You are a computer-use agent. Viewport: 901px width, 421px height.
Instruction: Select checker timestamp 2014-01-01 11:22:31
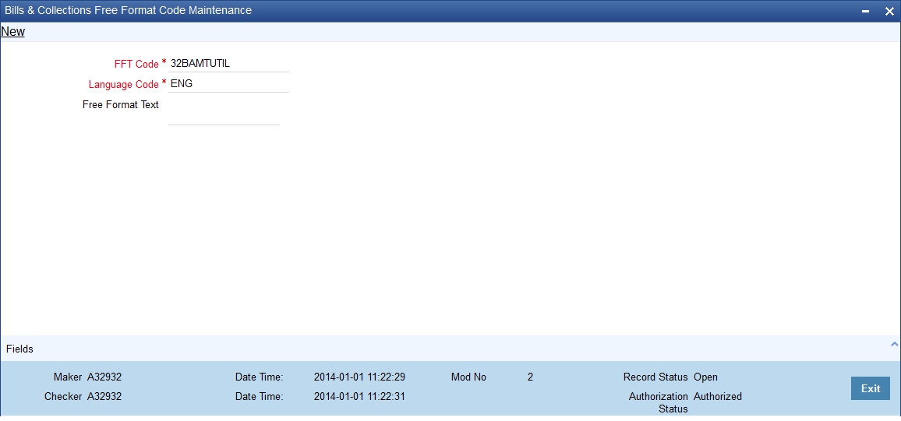pos(360,396)
